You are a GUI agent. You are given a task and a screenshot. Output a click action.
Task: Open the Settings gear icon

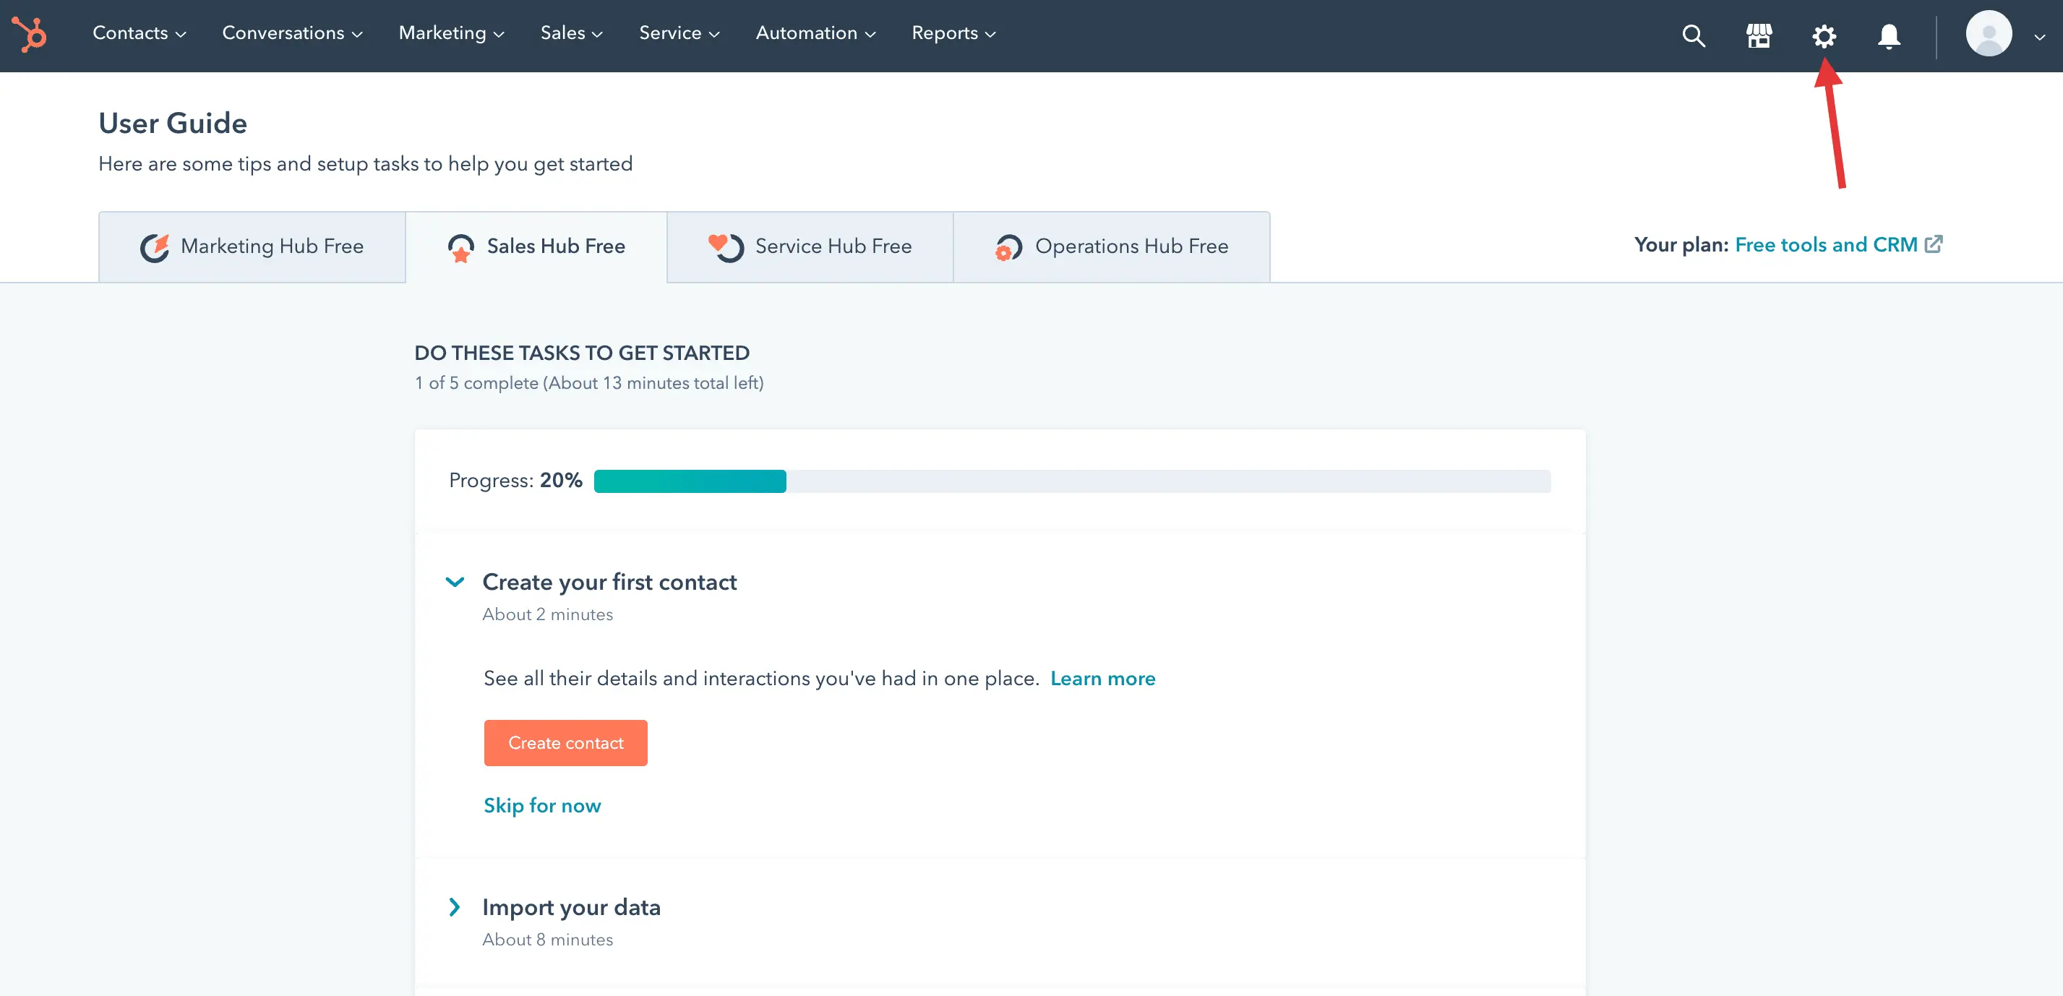tap(1824, 36)
